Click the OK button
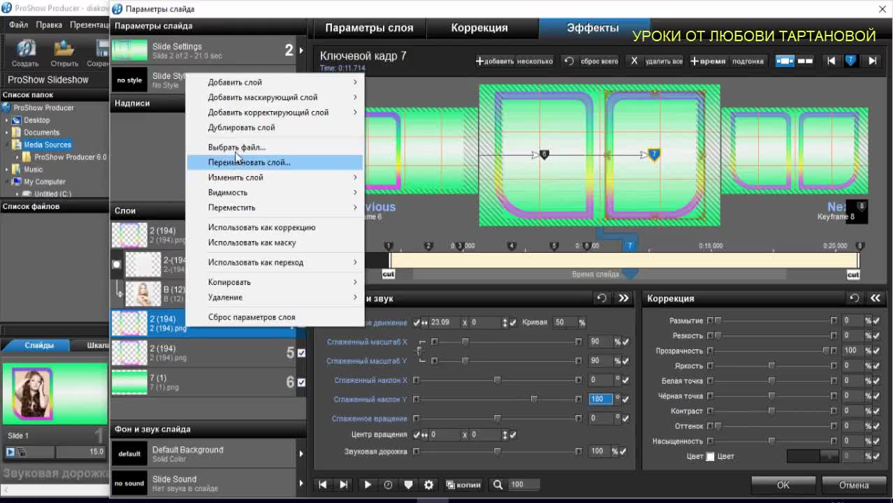Screen dimensions: 893x503 click(783, 485)
